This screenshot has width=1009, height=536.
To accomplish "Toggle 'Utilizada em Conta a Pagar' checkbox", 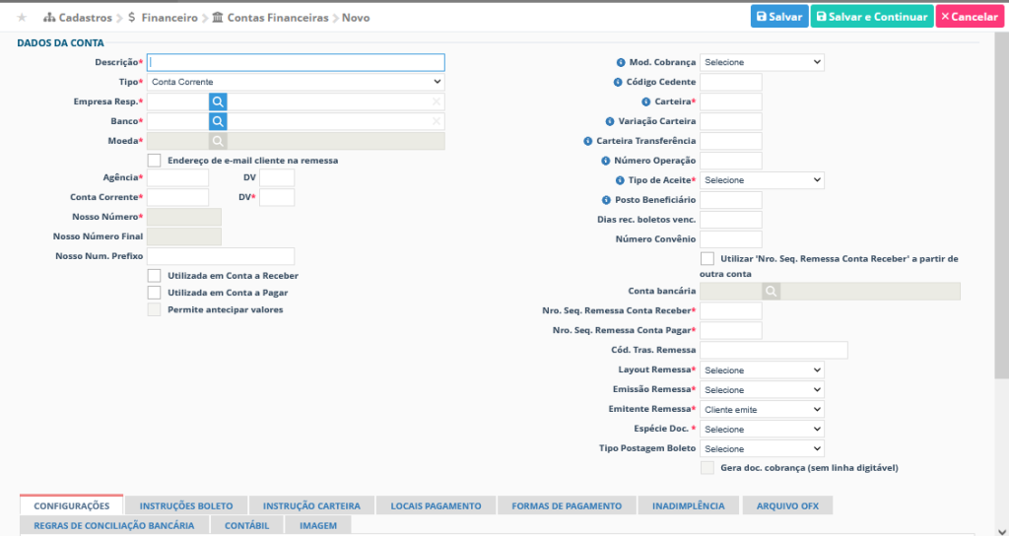I will coord(154,293).
